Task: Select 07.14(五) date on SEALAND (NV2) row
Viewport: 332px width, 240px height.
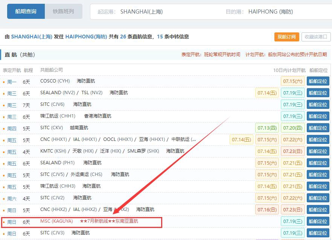Action: pyautogui.click(x=267, y=93)
